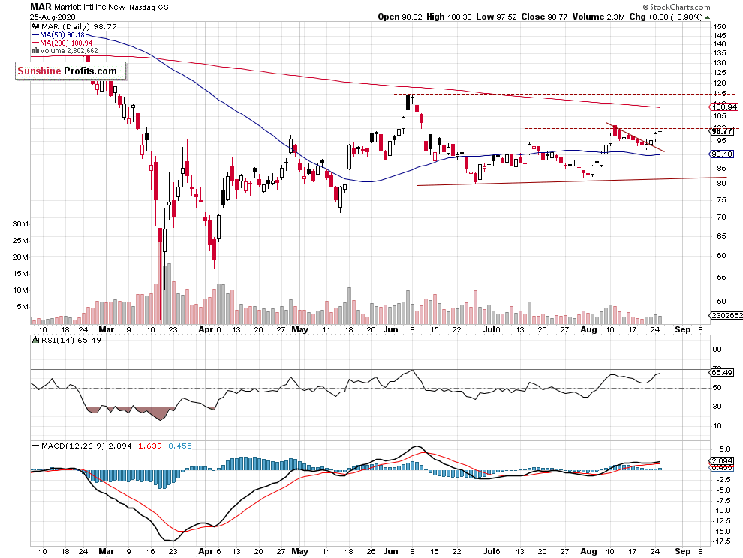This screenshot has width=743, height=558.
Task: Click the 150 price scale label
Action: tap(719, 27)
